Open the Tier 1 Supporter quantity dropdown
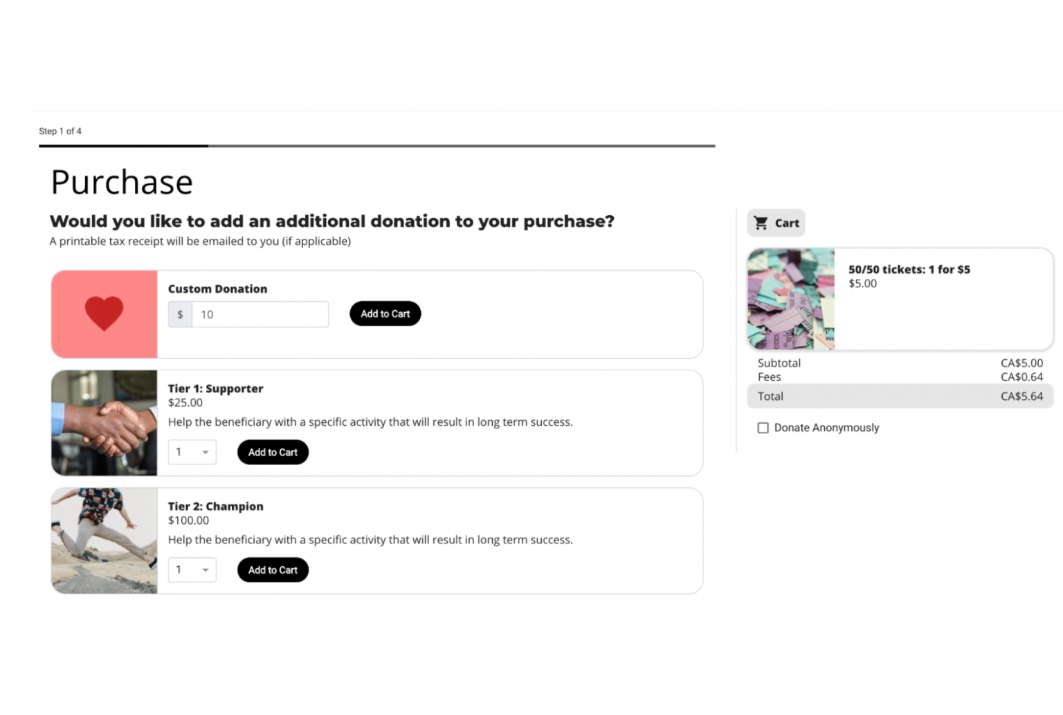The width and height of the screenshot is (1063, 715). pos(192,452)
